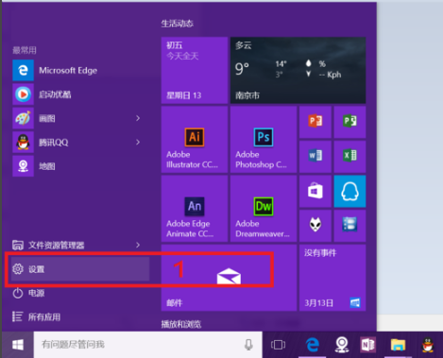The width and height of the screenshot is (443, 358).
Task: Open Microsoft Edge from most used list
Action: pos(80,71)
